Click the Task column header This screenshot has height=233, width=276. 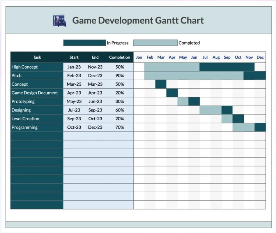(x=37, y=57)
